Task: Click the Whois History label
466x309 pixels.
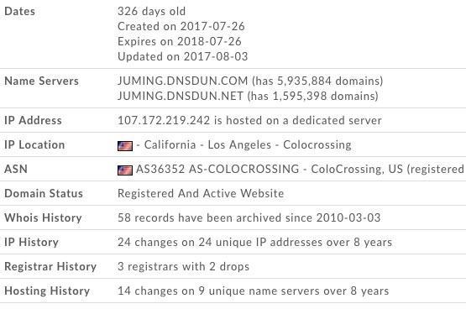Action: [43, 217]
